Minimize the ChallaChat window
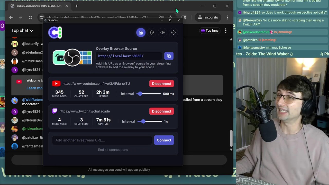 point(162,20)
